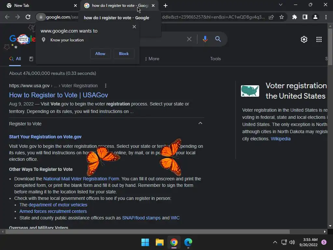Select the All search results tab
Screen dimensions: 333x250
coord(15,59)
